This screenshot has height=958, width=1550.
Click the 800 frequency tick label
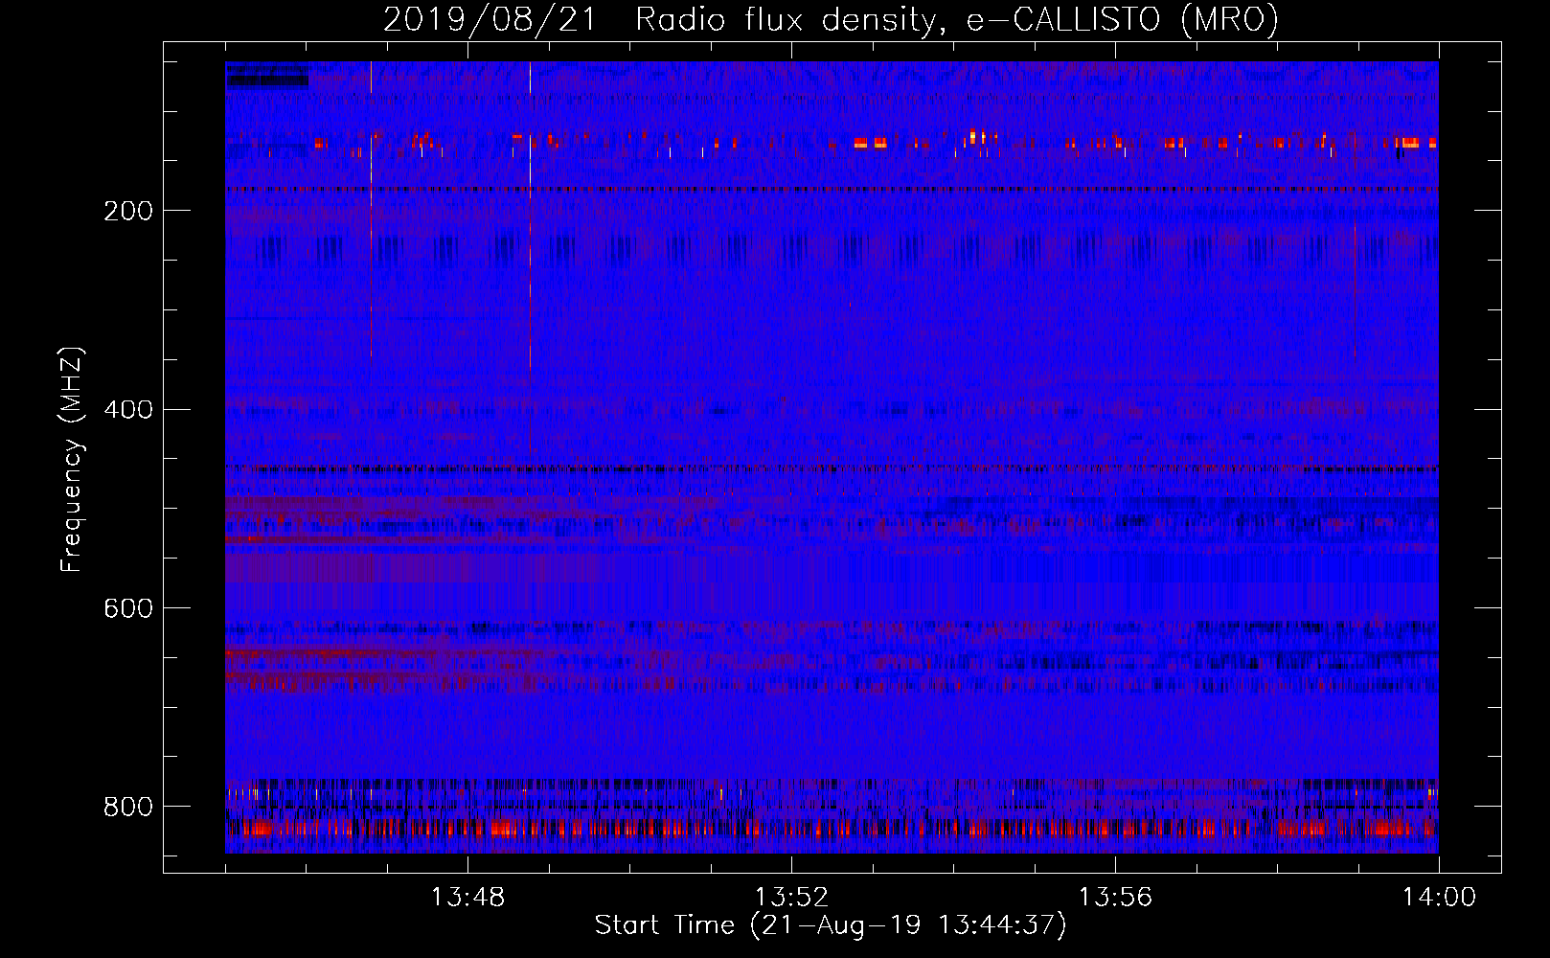pos(128,807)
